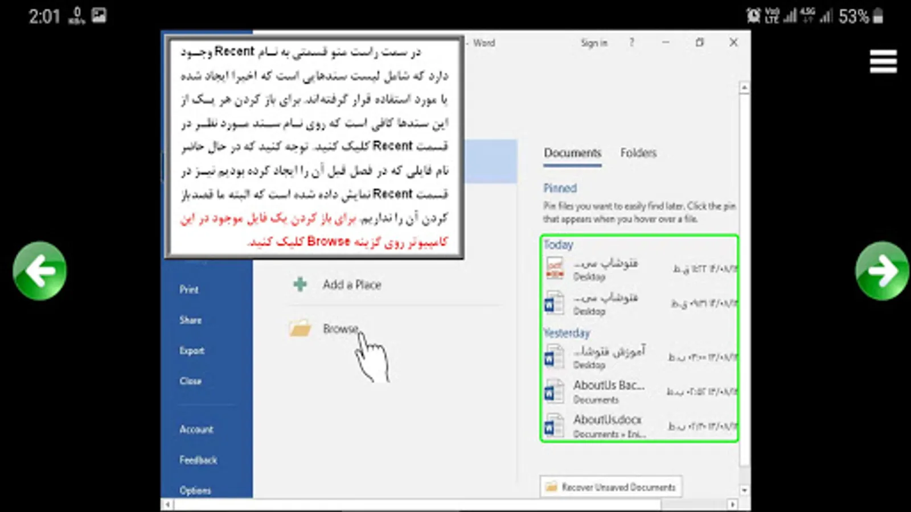911x512 pixels.
Task: Click the horizontal scrollbar right arrow
Action: point(733,505)
